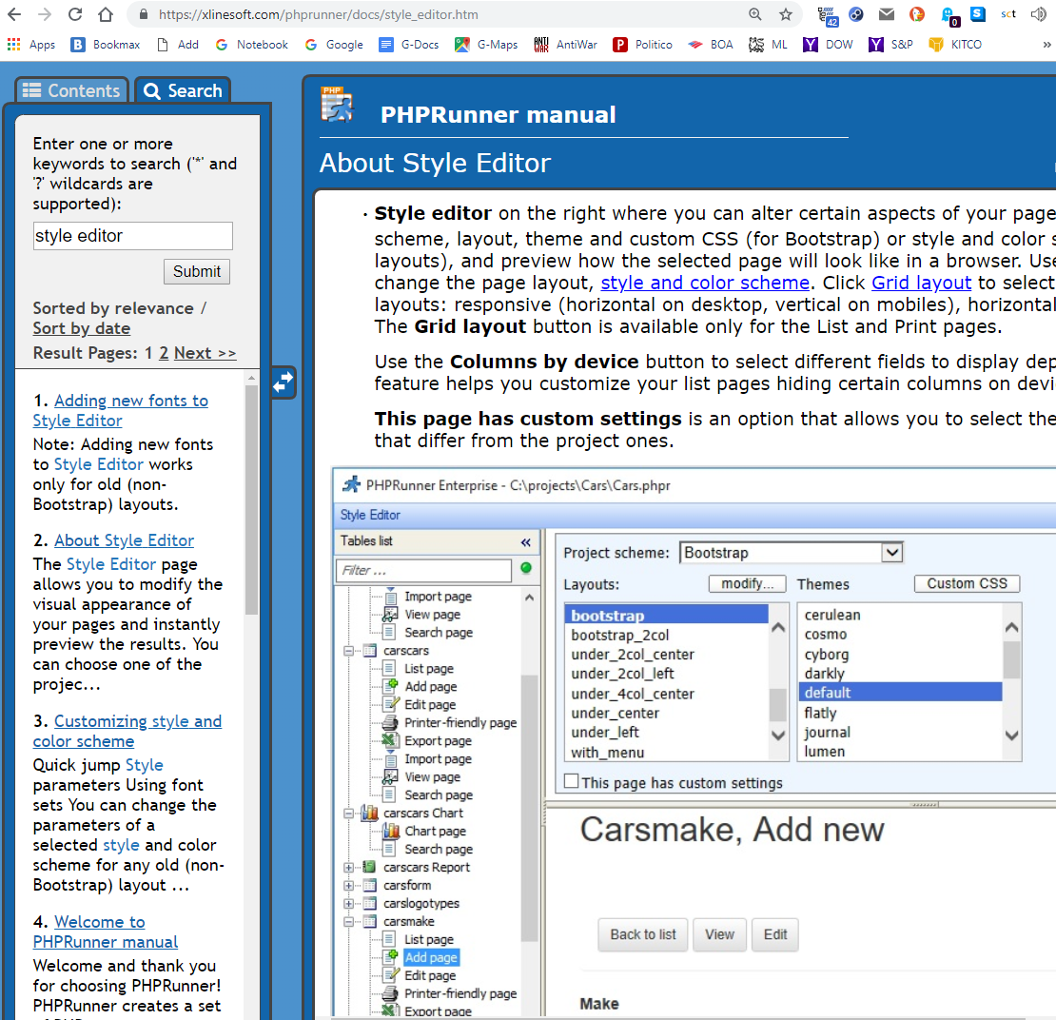Open 'Adding new fonts to Style Editor' result

(121, 410)
